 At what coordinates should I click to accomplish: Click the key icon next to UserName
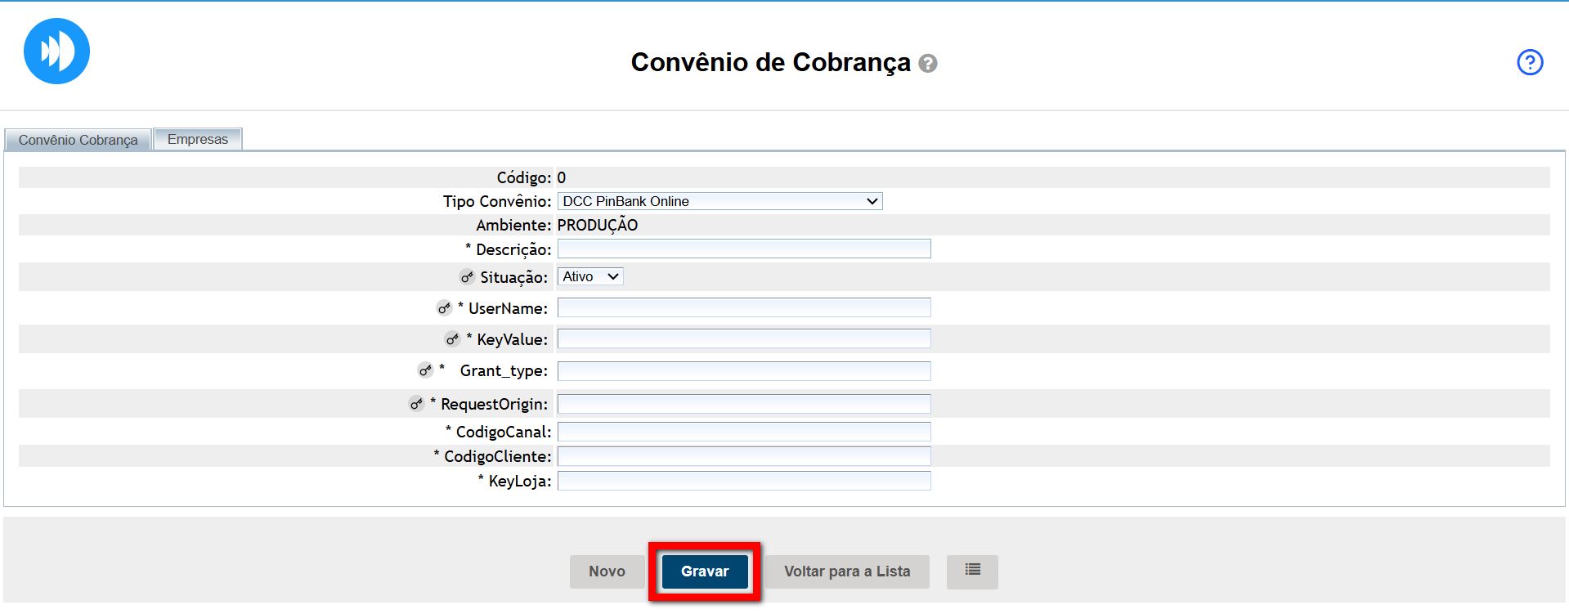(444, 308)
